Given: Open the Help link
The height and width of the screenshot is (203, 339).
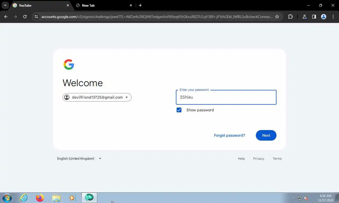Looking at the screenshot, I should [241, 159].
